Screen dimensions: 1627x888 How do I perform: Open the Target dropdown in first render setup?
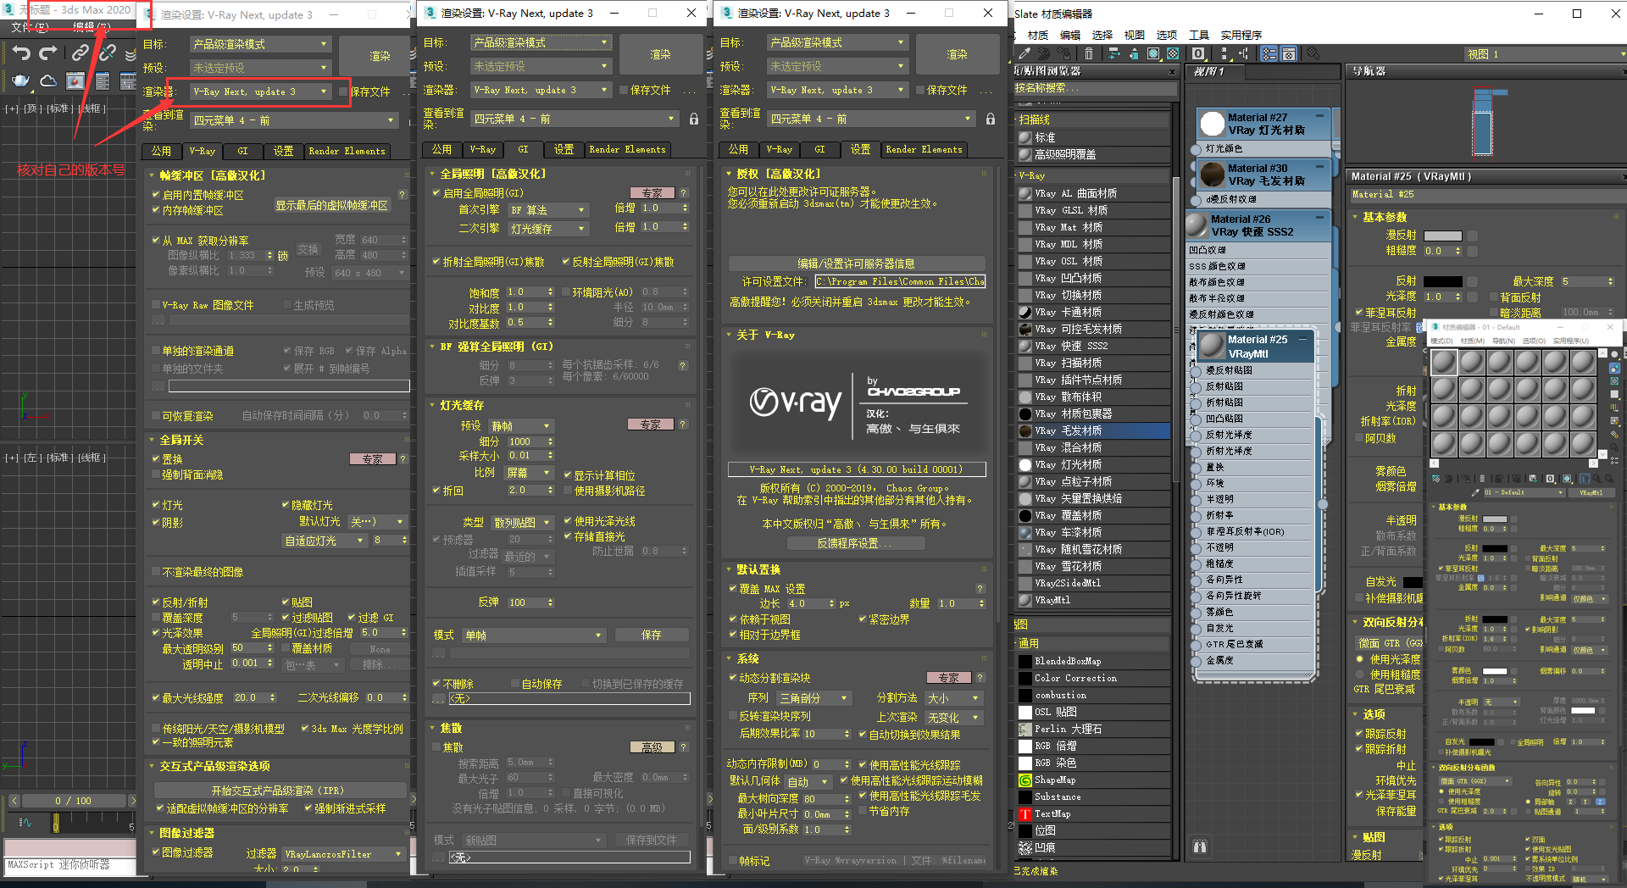click(259, 44)
